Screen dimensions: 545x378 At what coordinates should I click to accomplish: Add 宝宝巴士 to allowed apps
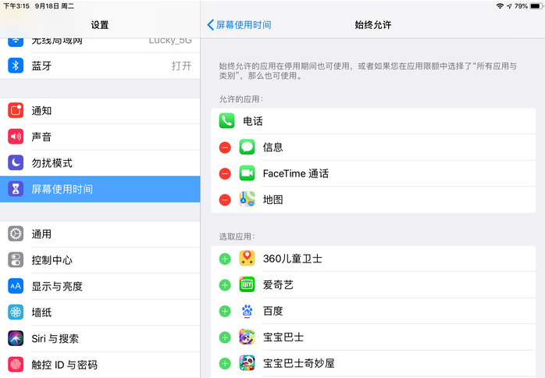(x=225, y=337)
